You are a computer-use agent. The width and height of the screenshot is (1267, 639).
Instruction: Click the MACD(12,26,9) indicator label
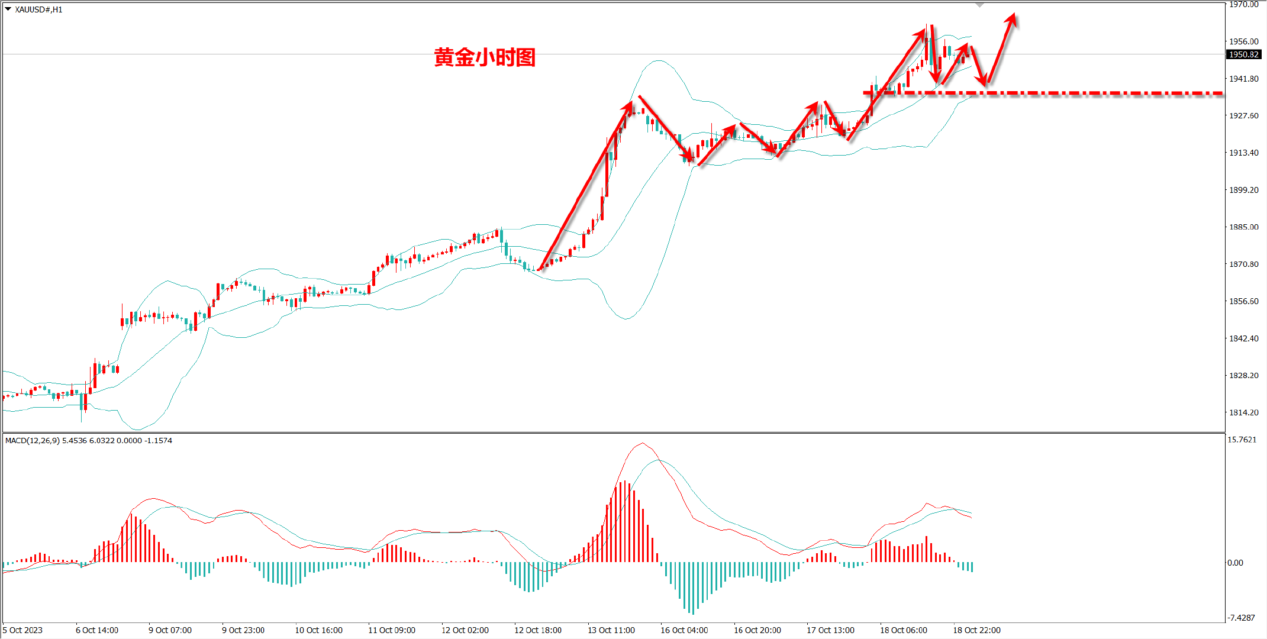[32, 440]
